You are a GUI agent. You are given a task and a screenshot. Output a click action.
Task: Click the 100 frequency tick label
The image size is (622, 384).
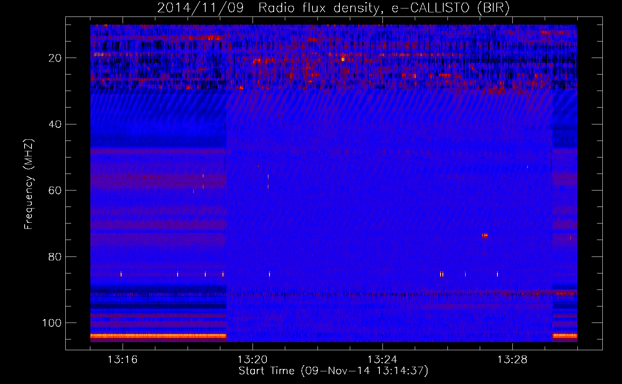(52, 323)
